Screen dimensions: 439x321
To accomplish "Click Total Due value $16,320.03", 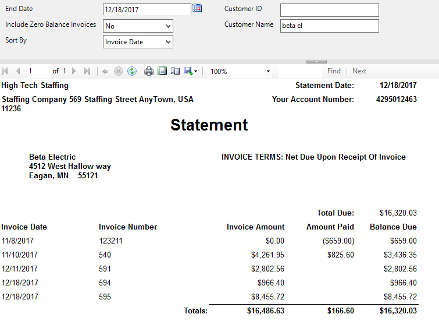I will pyautogui.click(x=398, y=213).
